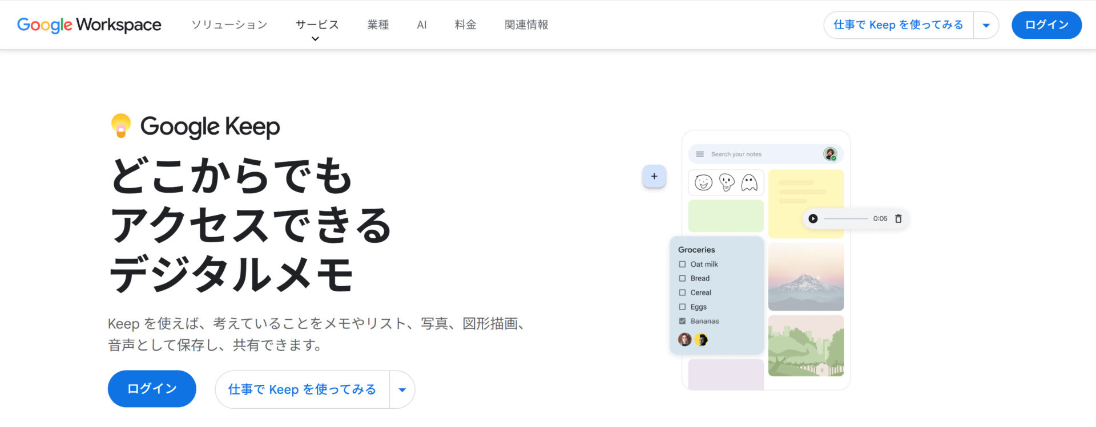Open the サービス menu

coord(317,25)
